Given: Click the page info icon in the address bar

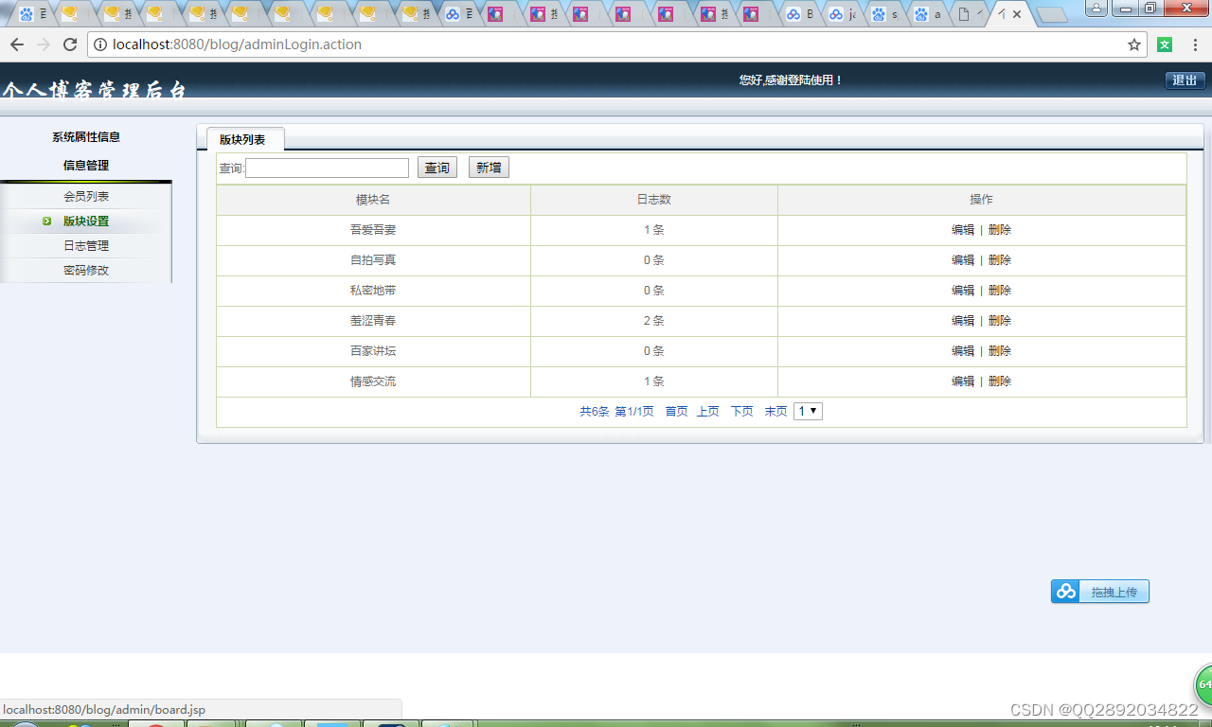Looking at the screenshot, I should pyautogui.click(x=100, y=44).
